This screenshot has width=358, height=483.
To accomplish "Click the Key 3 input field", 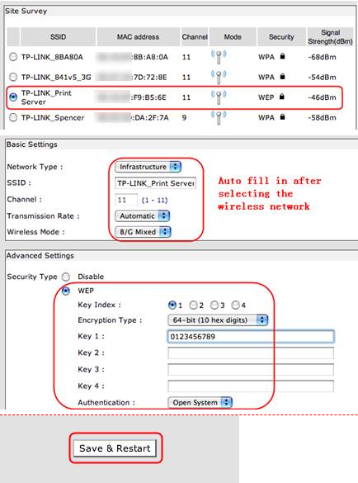I will 251,370.
